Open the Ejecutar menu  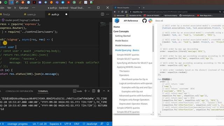tap(24, 8)
